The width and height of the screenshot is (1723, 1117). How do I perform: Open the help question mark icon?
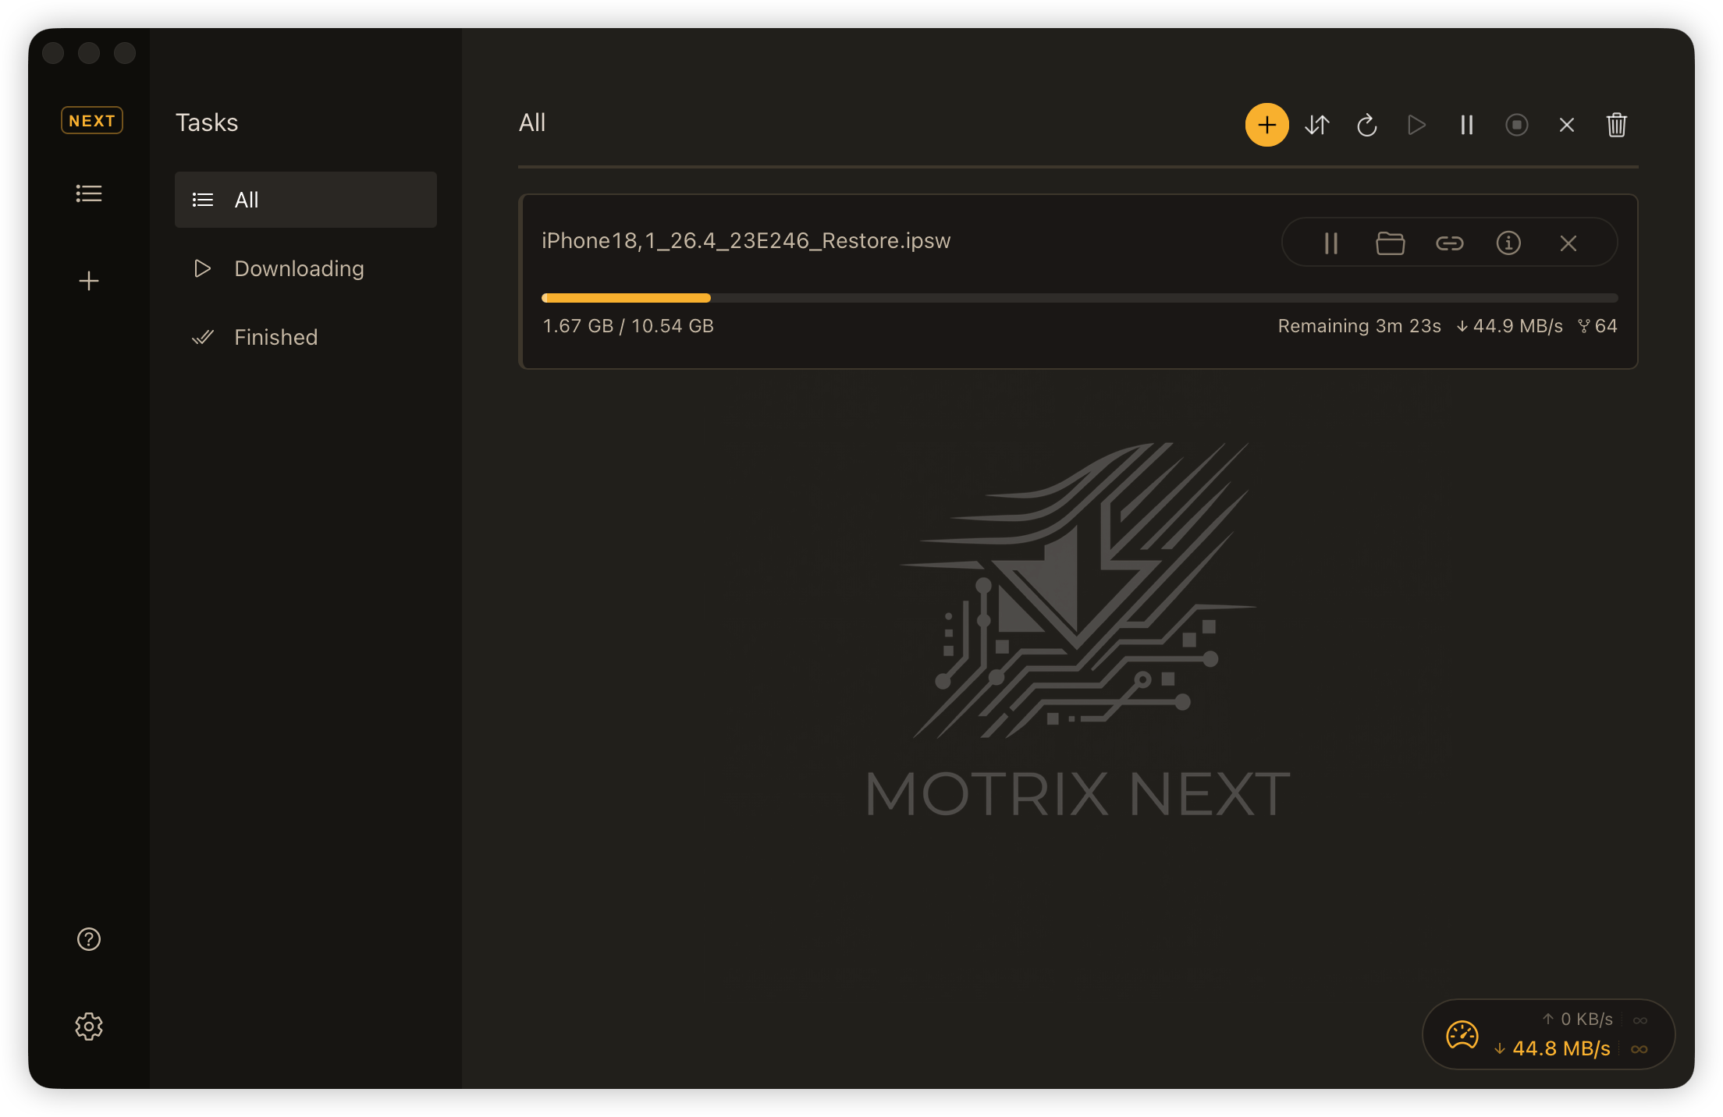(x=89, y=939)
